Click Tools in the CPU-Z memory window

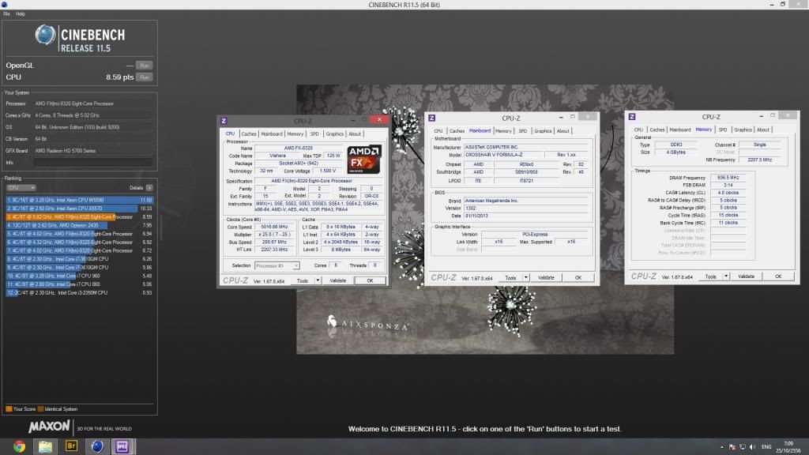coord(710,276)
